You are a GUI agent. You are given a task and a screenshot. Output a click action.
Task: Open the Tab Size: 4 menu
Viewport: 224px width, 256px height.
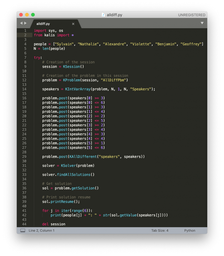tap(160, 230)
